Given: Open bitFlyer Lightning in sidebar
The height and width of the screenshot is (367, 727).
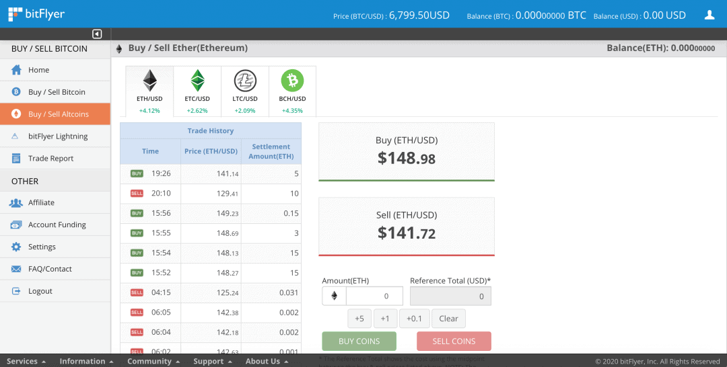Looking at the screenshot, I should (x=55, y=136).
